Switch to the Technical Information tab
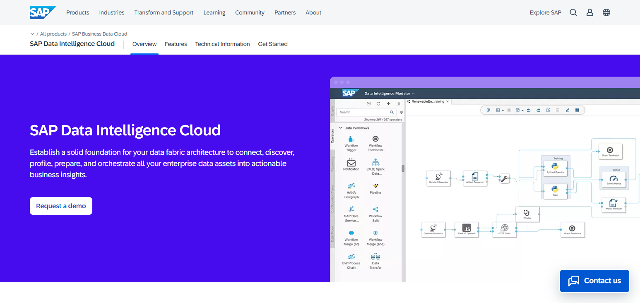The image size is (640, 303). tap(223, 44)
